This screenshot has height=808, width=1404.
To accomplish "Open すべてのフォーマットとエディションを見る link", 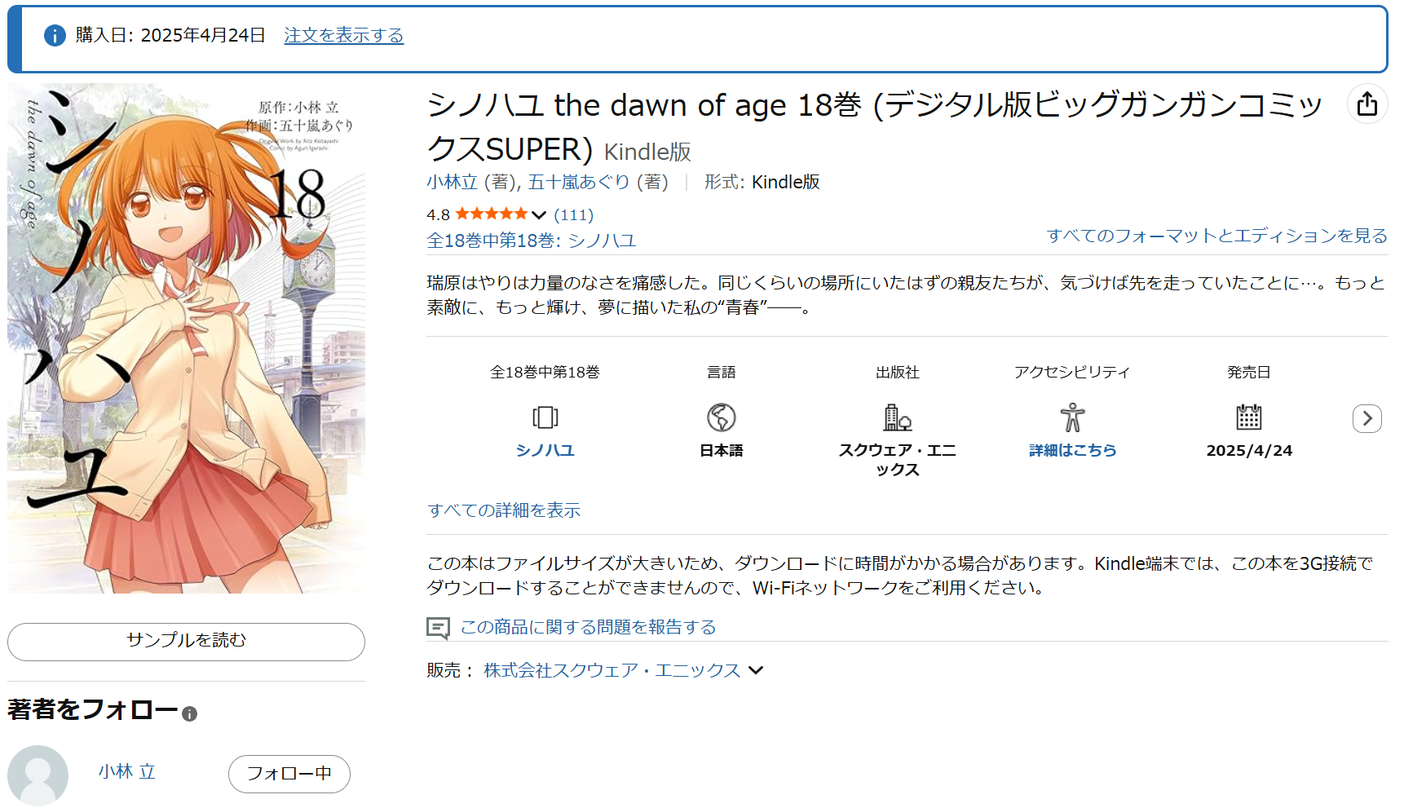I will tap(1216, 236).
